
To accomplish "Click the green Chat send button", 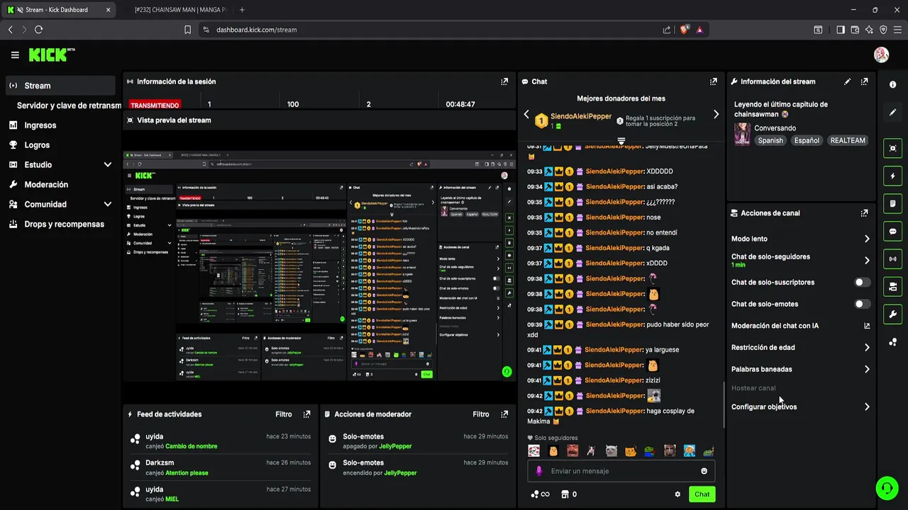I will pos(702,494).
